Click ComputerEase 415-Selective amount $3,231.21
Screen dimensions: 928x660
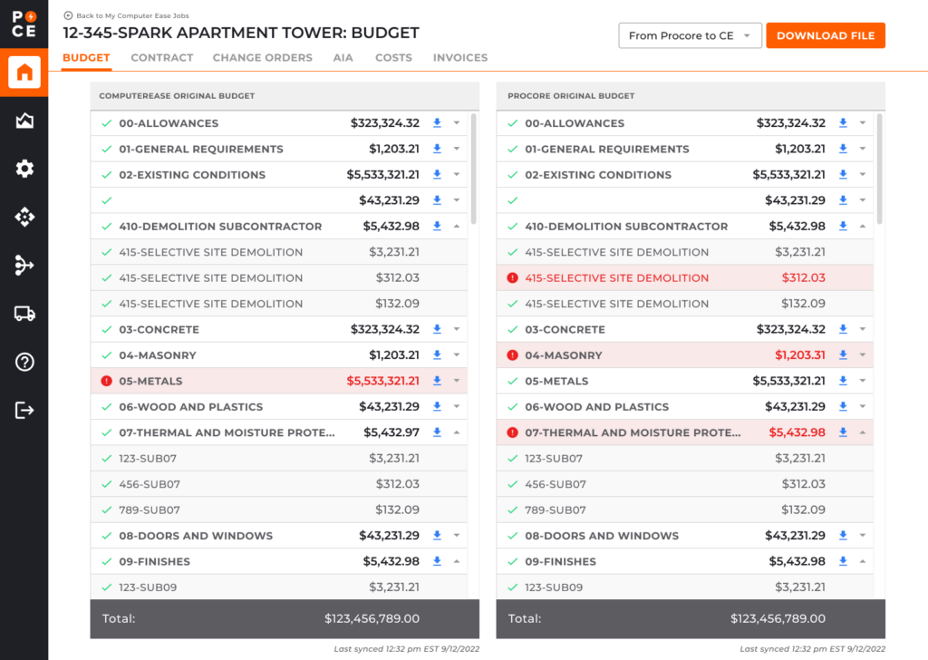394,252
